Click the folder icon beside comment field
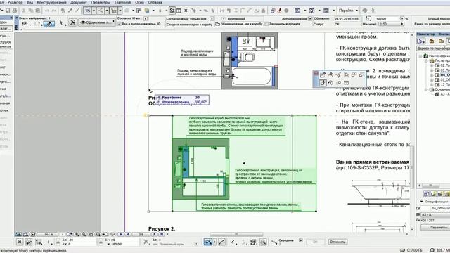This screenshot has height=253, width=450. pyautogui.click(x=218, y=24)
